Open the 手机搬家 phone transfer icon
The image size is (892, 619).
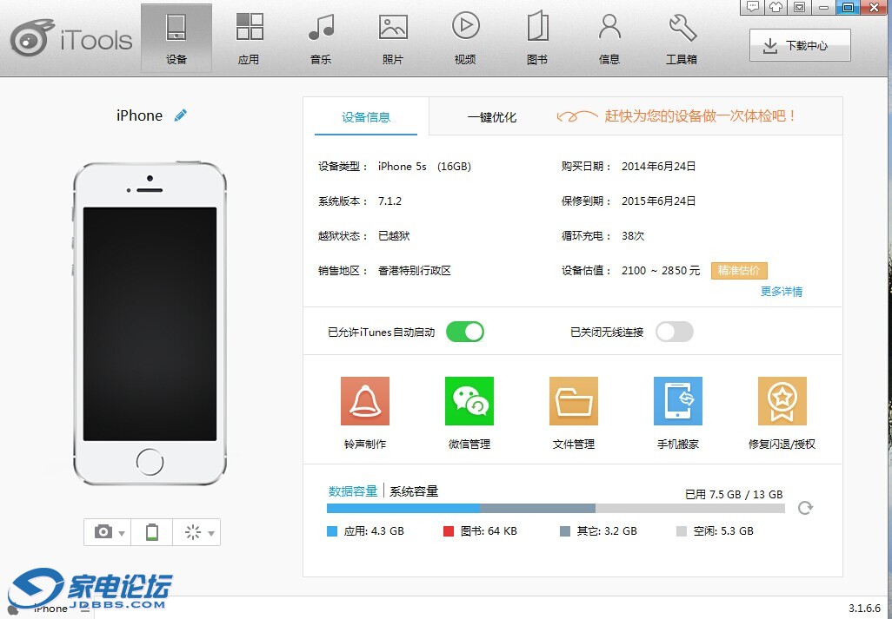point(677,401)
